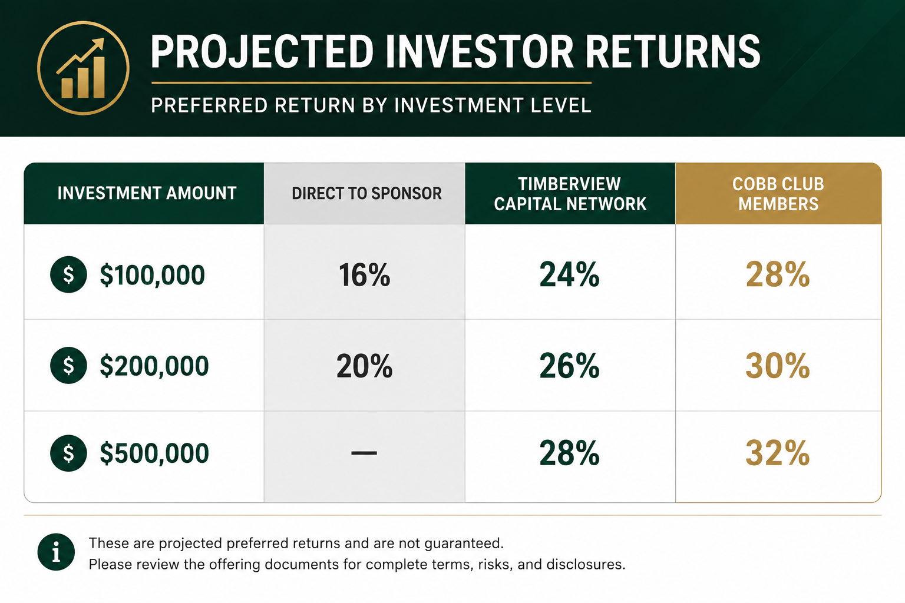Click the 24% Timberview return value

point(569,275)
